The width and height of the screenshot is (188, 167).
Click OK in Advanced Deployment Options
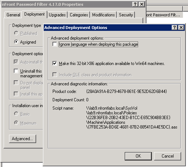tap(138, 156)
